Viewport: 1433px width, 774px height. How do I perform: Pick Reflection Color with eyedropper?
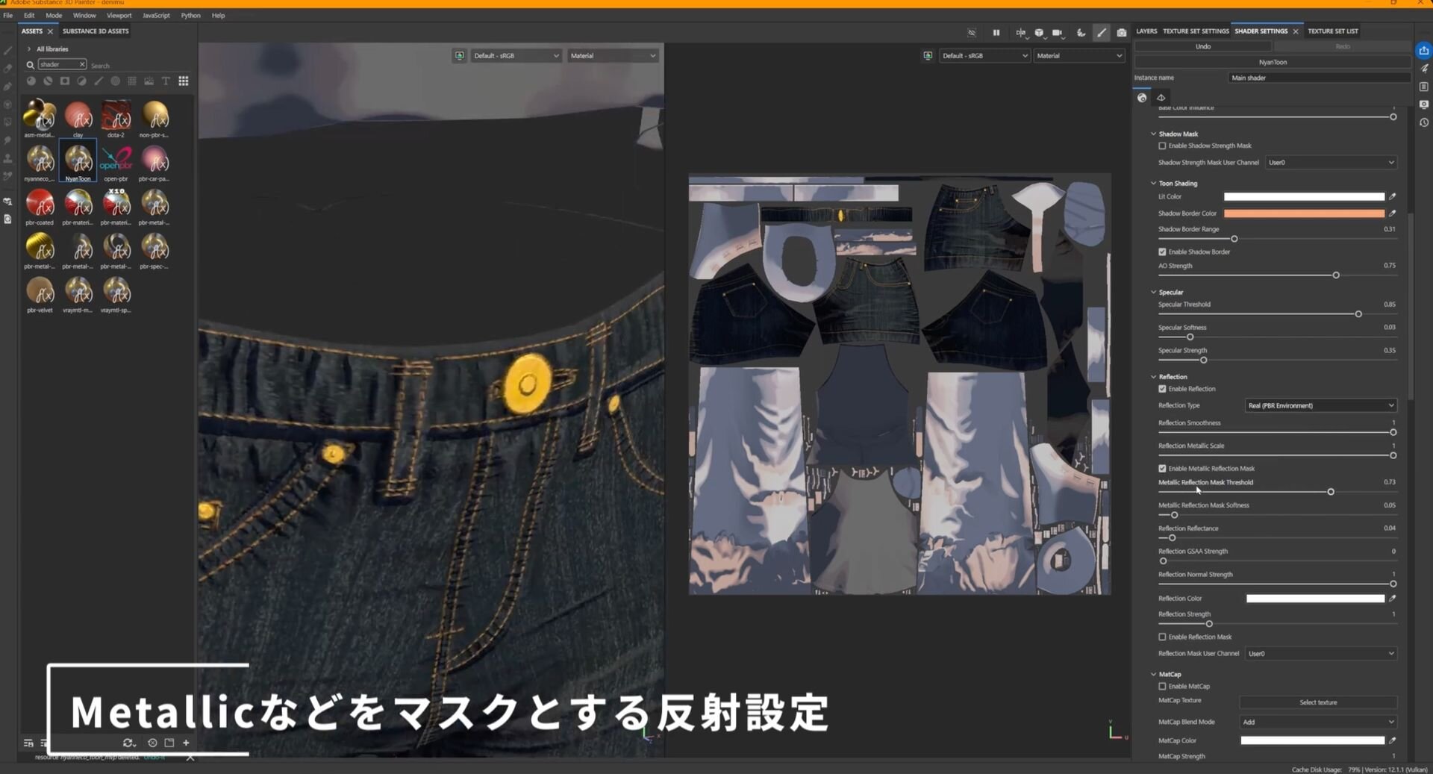coord(1393,598)
